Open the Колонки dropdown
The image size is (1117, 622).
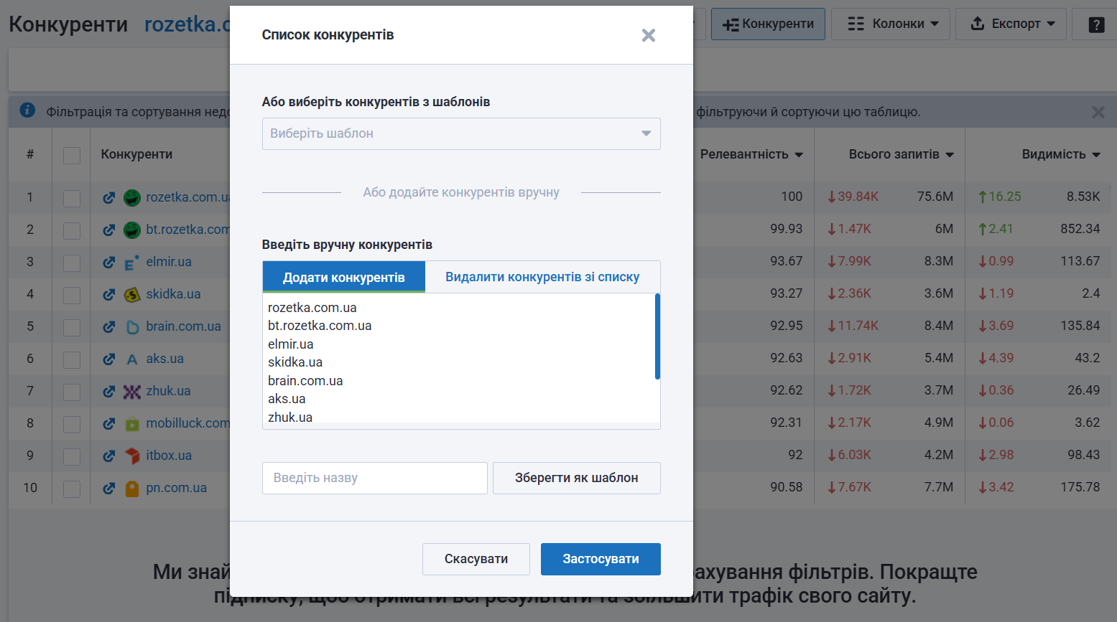[x=891, y=24]
